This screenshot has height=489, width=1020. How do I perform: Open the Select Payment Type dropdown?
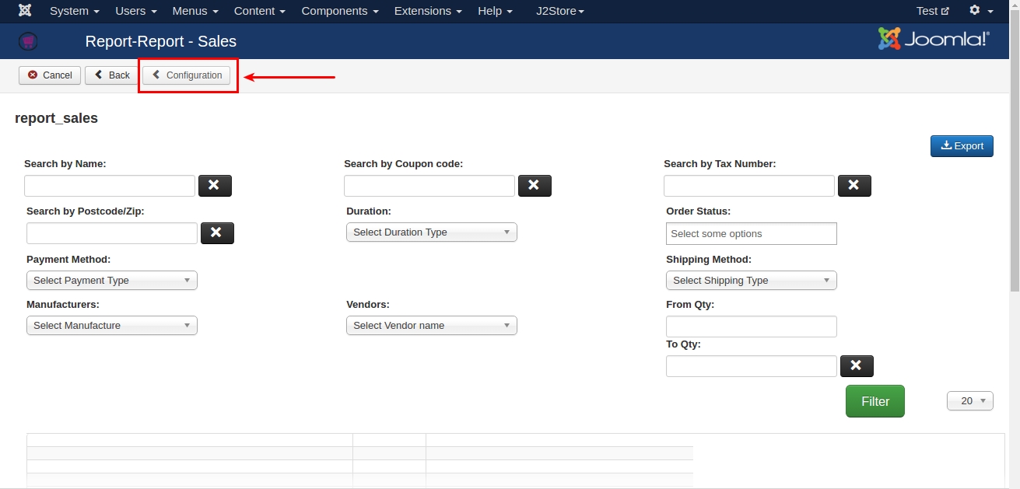(111, 281)
